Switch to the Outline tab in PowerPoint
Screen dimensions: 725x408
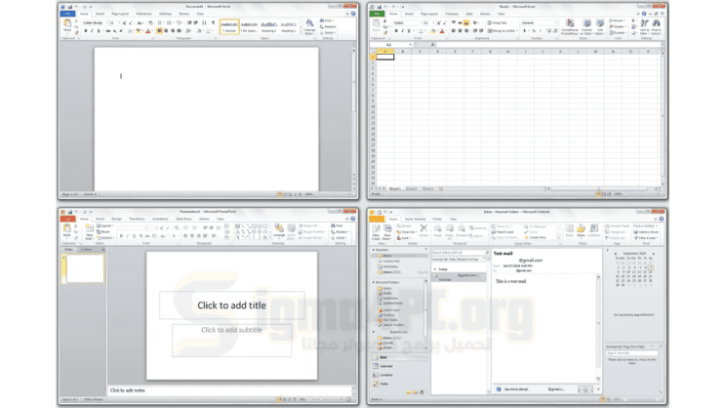point(87,250)
